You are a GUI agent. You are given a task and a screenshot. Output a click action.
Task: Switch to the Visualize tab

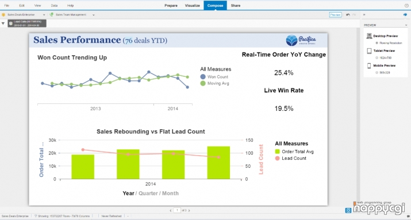pos(193,6)
